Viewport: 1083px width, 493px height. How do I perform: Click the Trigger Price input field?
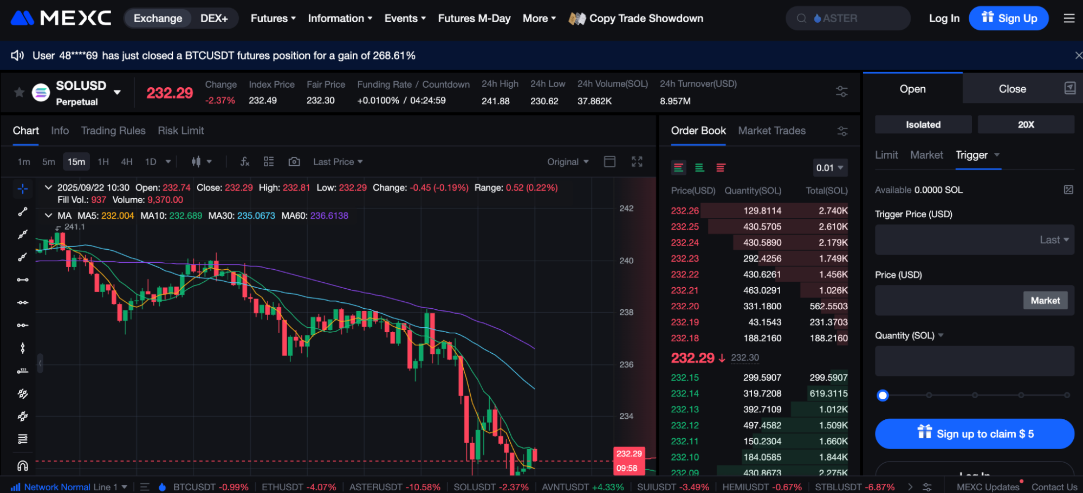pos(954,240)
